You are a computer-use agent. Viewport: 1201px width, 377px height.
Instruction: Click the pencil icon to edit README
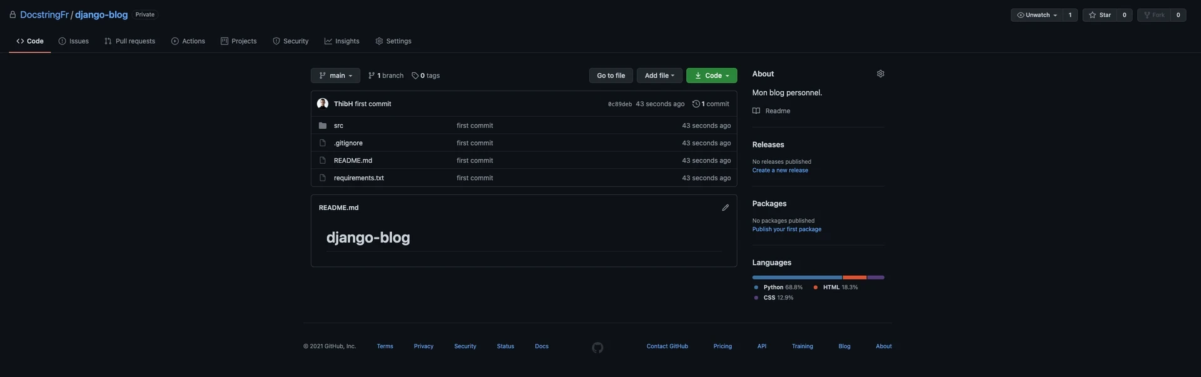[x=725, y=208]
